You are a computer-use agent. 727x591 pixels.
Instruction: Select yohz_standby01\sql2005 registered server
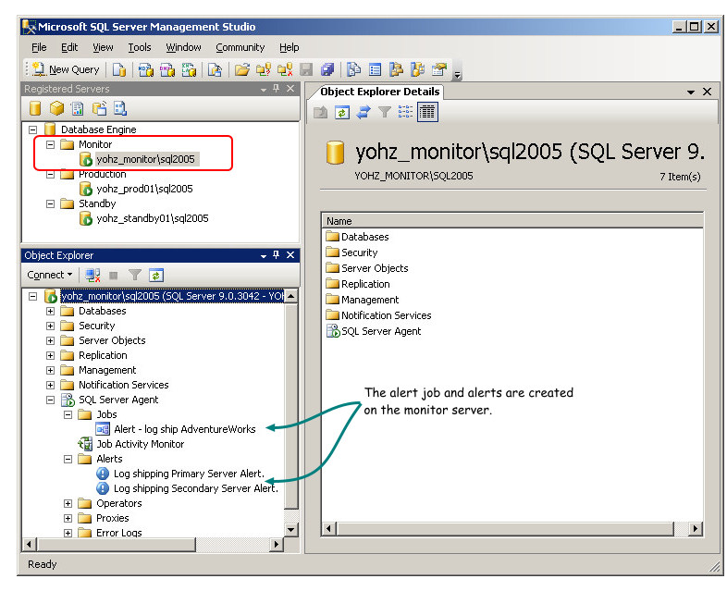click(x=153, y=218)
